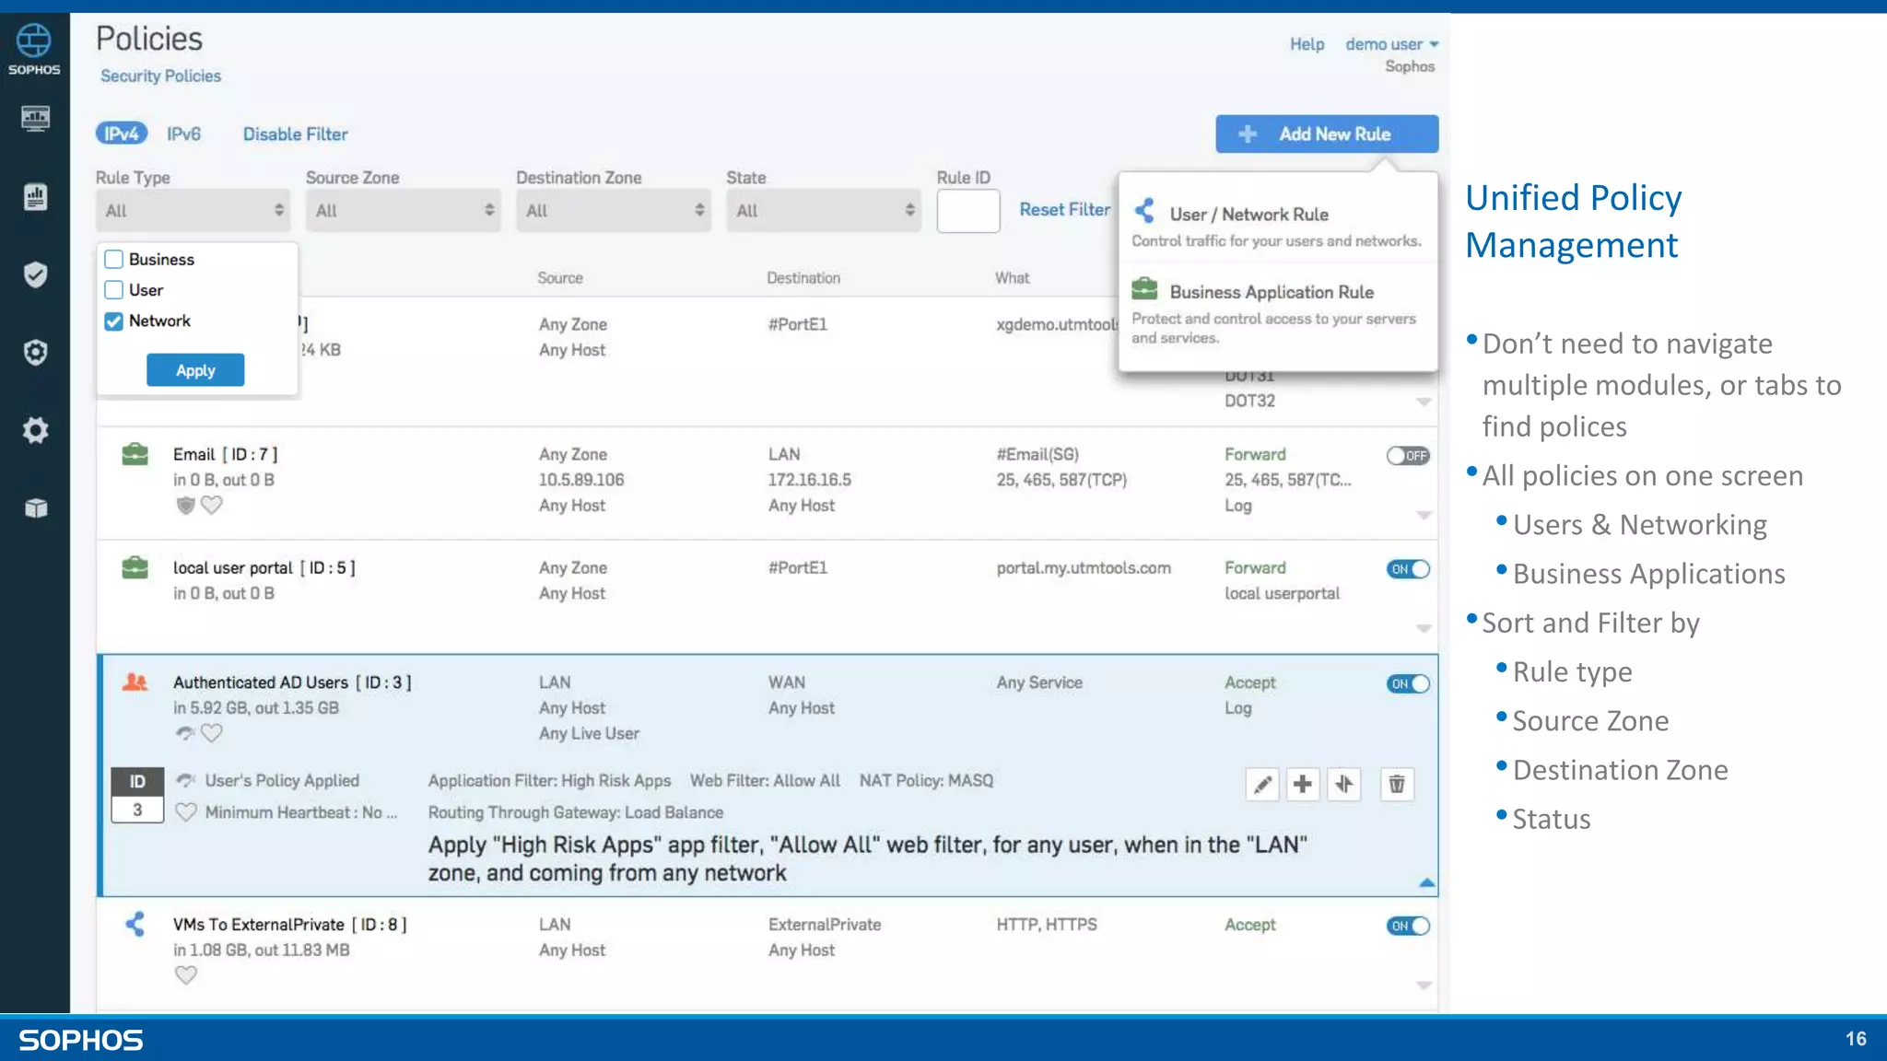Image resolution: width=1887 pixels, height=1061 pixels.
Task: Turn off the local user portal toggle
Action: (x=1408, y=569)
